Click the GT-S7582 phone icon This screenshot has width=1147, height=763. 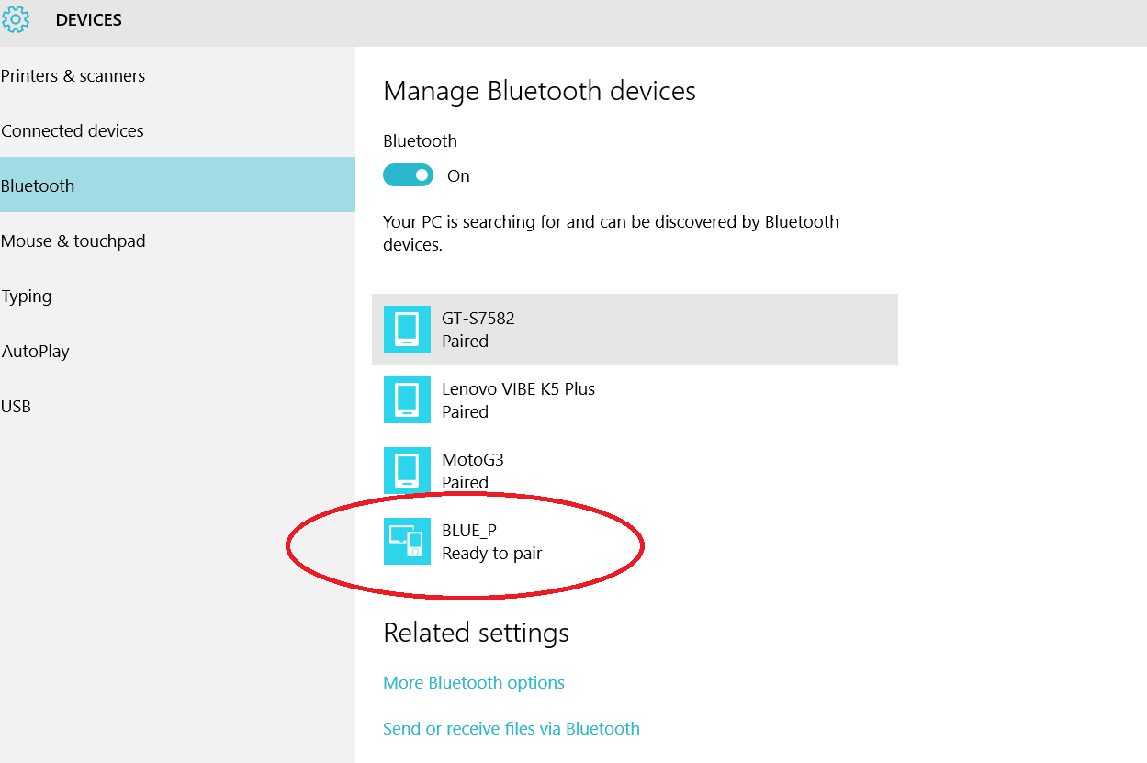407,329
